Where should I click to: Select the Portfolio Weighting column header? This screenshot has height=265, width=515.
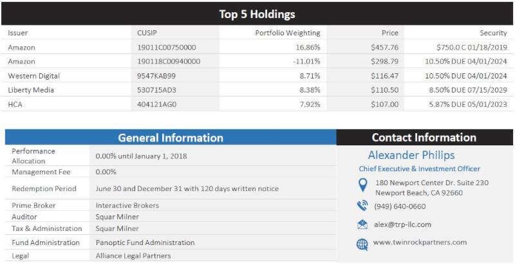287,33
